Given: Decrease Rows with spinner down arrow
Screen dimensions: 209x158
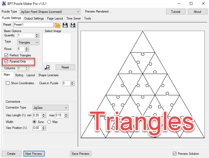Looking at the screenshot, I should coord(26,50).
